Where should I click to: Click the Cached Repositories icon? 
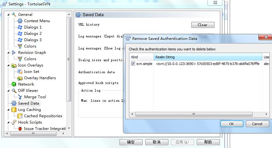pos(20,116)
